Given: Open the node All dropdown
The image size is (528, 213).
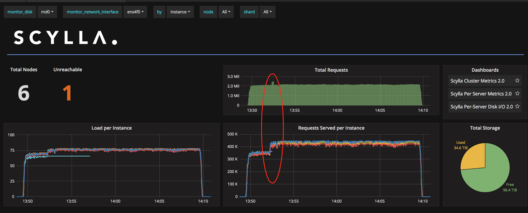Looking at the screenshot, I should [x=226, y=12].
